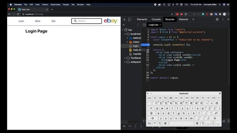Select the Sources tab
Screen dimensions: 237x133
pos(170,19)
